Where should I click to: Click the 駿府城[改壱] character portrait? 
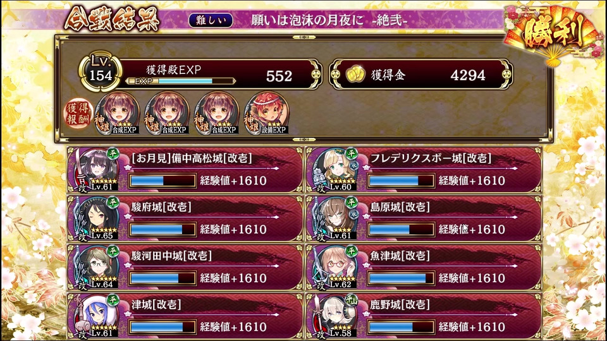[96, 218]
